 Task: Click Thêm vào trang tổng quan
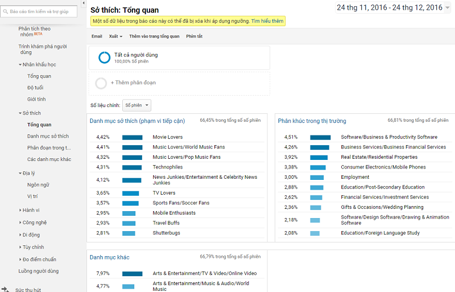[x=154, y=36]
